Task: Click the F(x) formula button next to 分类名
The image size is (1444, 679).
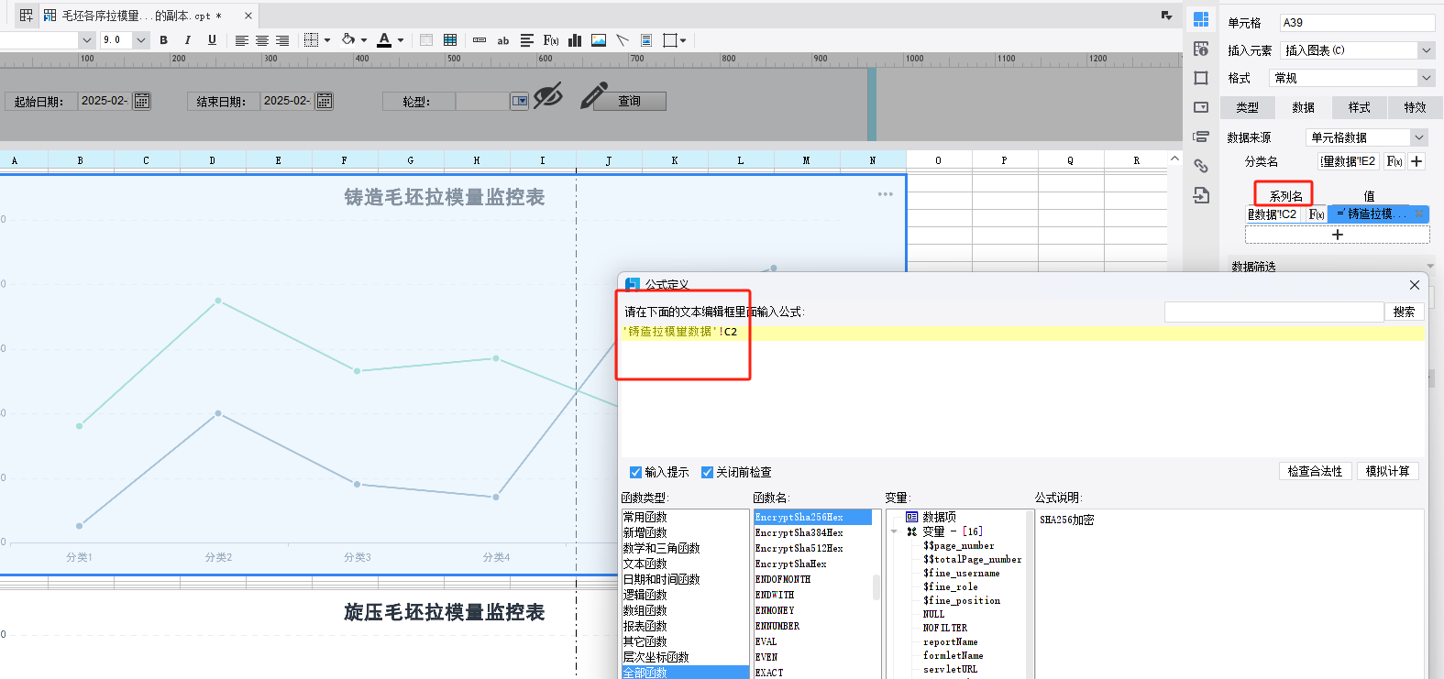Action: [x=1394, y=161]
